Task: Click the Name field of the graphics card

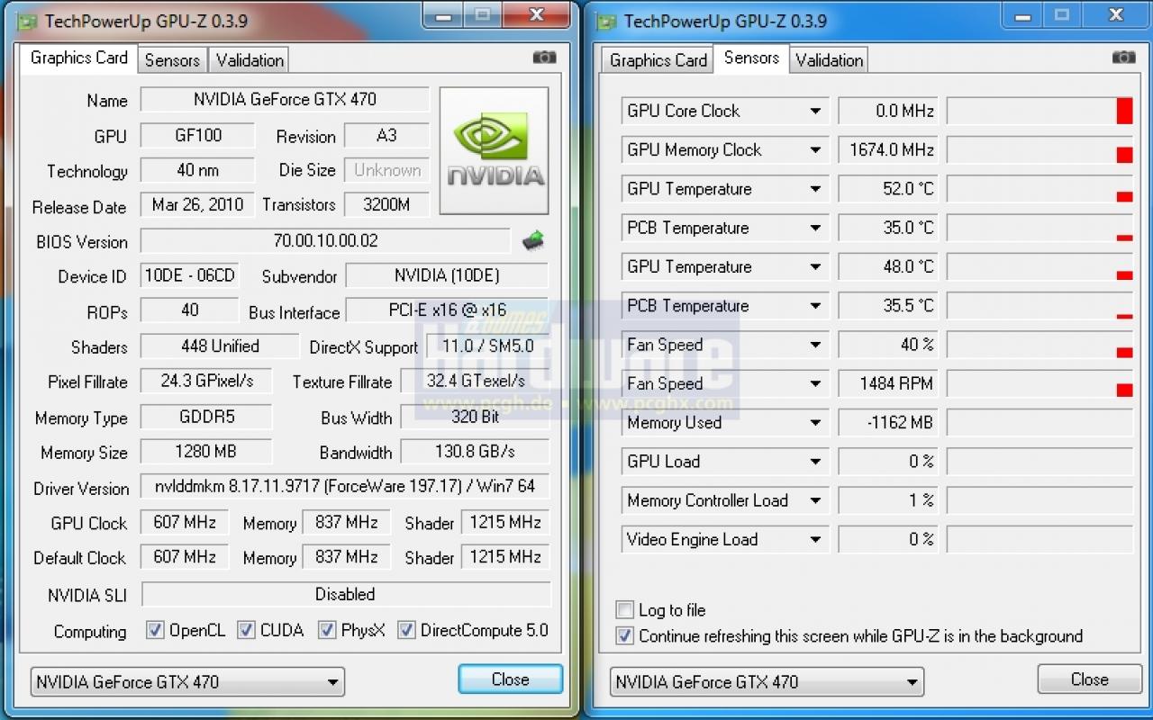Action: pos(285,99)
